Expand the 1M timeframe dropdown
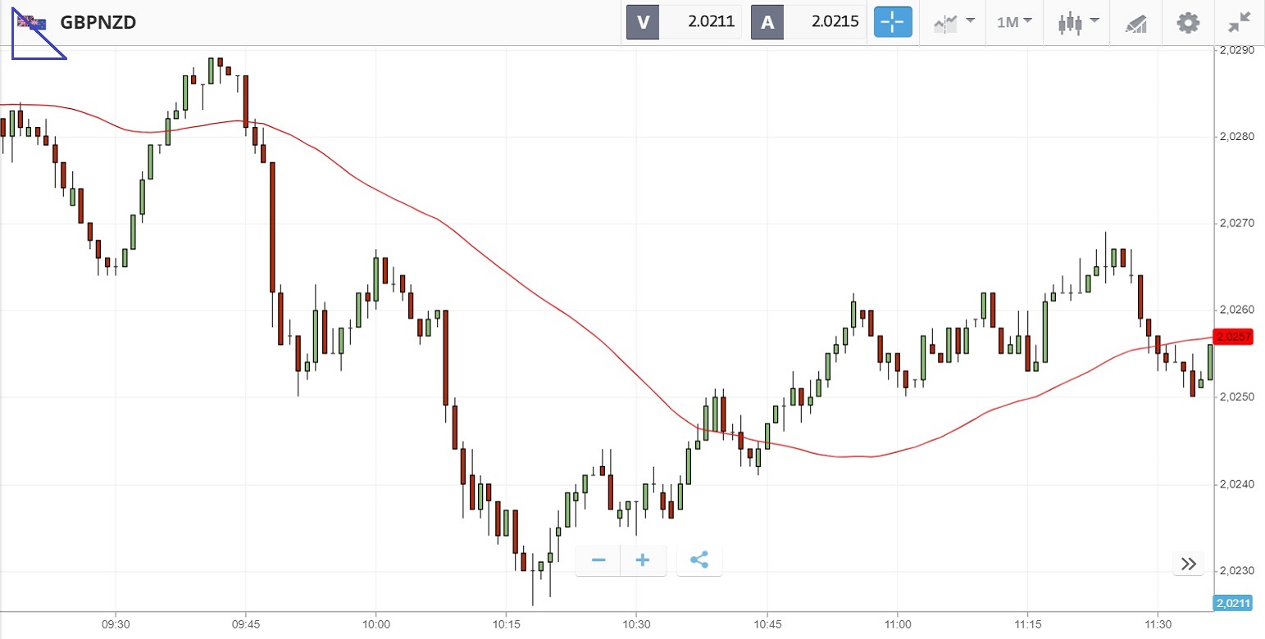 pos(1014,22)
